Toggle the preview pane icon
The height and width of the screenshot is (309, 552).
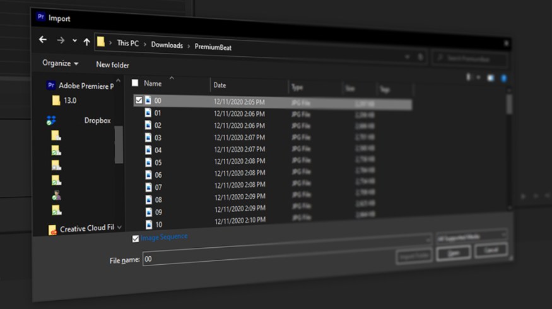[491, 78]
